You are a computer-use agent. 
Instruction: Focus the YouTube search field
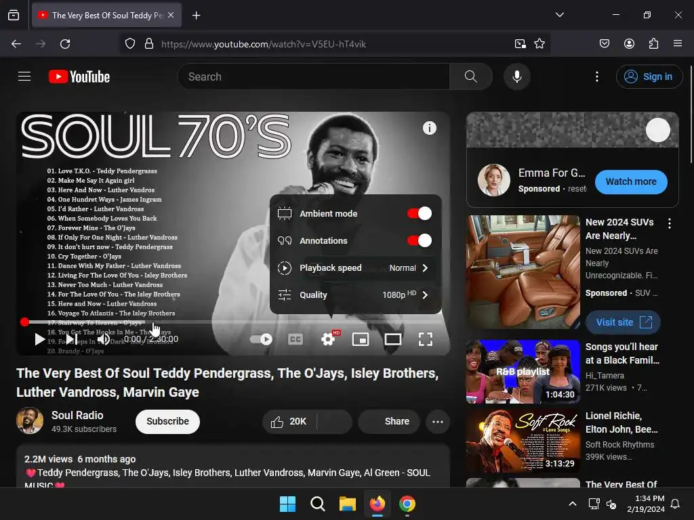pyautogui.click(x=313, y=77)
